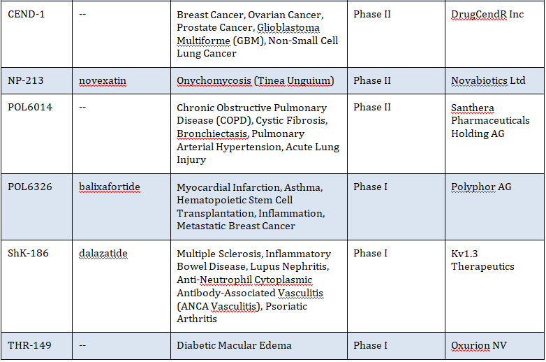The height and width of the screenshot is (362, 546).
Task: Click the CEND-1 drug name cell
Action: (x=26, y=14)
